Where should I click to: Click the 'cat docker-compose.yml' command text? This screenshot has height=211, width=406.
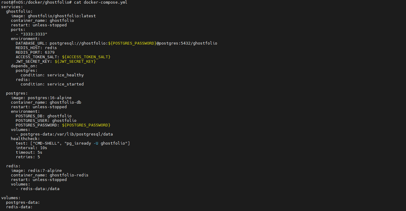point(101,2)
